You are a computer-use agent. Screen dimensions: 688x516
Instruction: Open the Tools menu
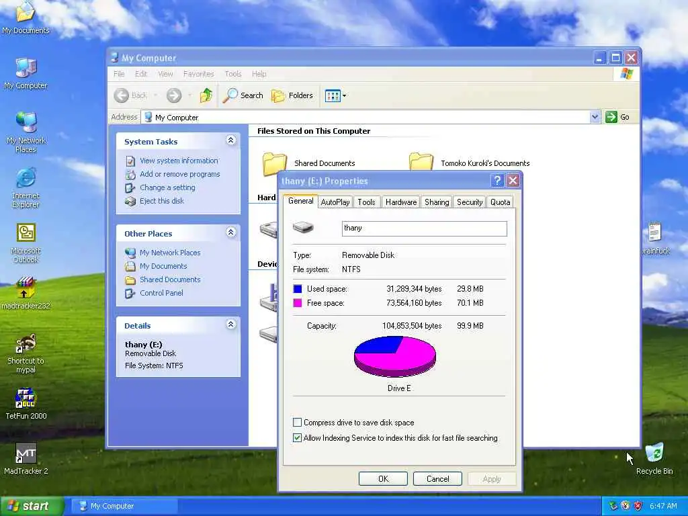click(233, 74)
